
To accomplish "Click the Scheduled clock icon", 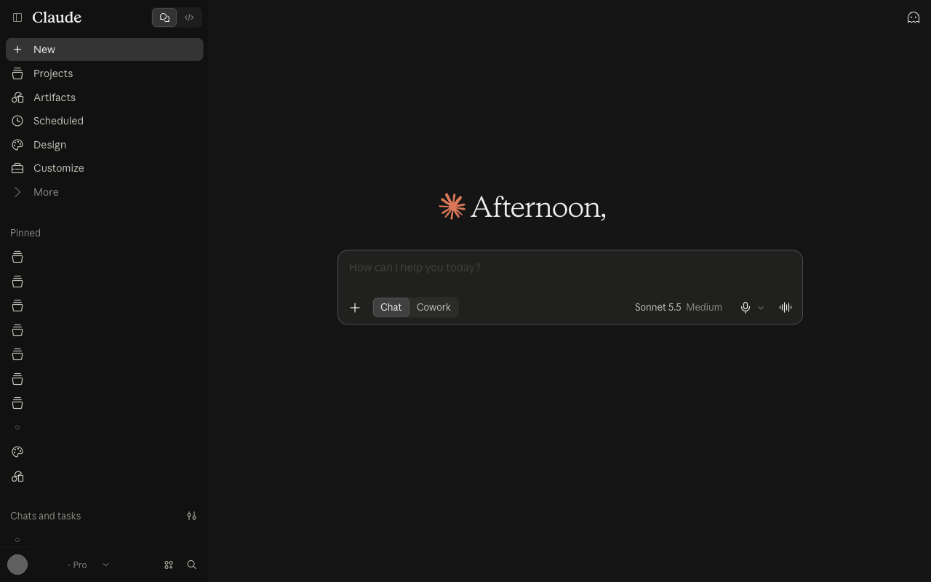I will tap(17, 121).
